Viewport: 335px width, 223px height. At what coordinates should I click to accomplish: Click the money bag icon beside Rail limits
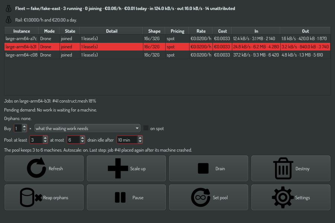tap(9, 20)
